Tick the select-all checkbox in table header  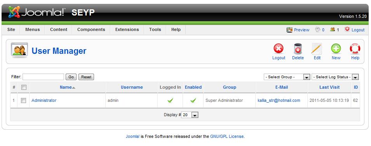[24, 87]
